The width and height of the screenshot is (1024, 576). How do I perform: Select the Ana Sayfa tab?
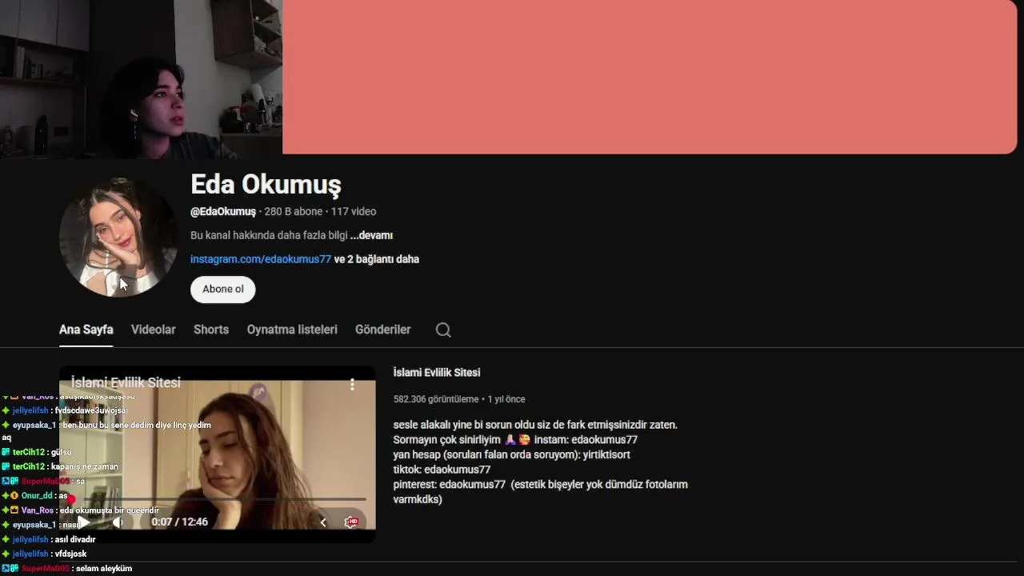[x=86, y=330]
